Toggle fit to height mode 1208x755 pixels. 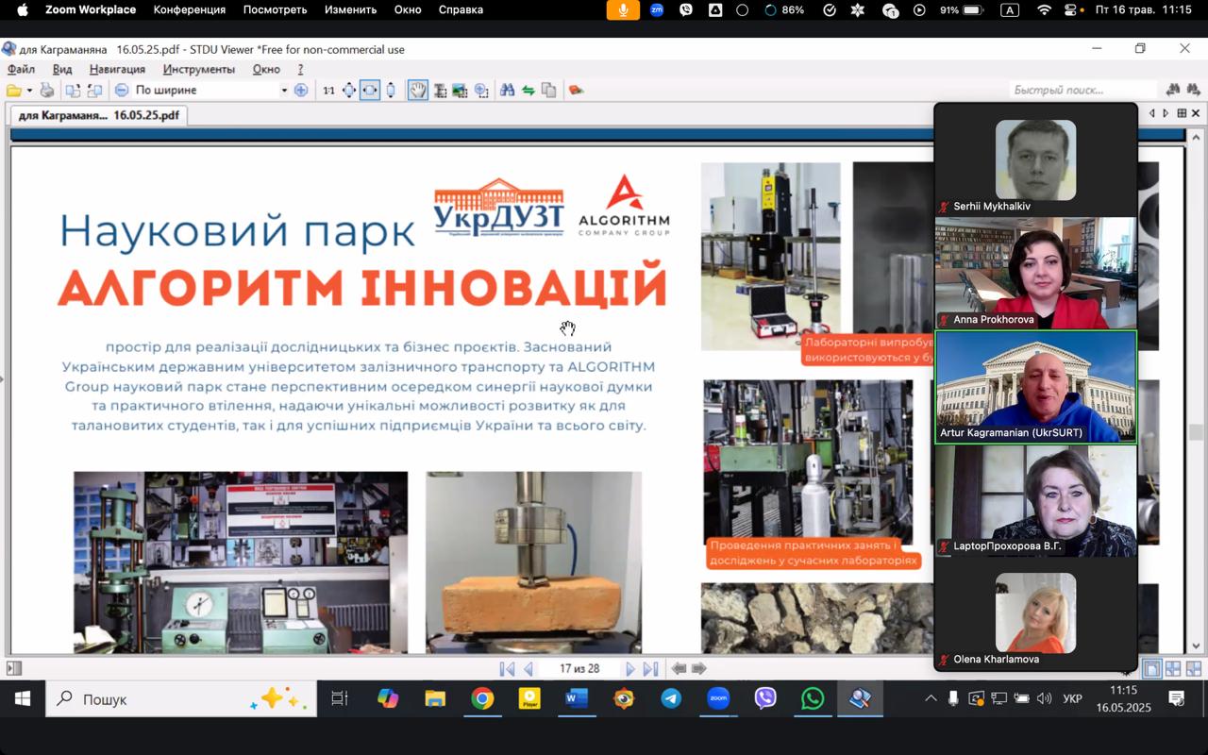[x=391, y=91]
